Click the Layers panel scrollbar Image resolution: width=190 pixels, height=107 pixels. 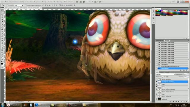(189, 89)
